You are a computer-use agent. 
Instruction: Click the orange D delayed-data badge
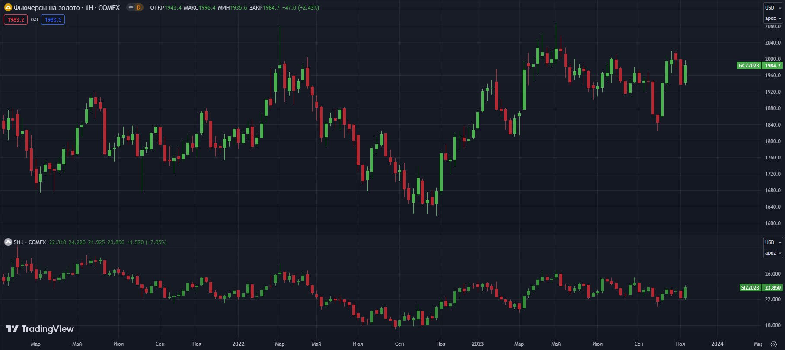139,7
